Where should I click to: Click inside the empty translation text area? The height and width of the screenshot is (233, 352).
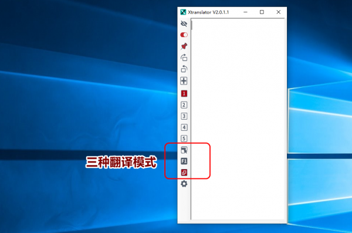(238, 119)
